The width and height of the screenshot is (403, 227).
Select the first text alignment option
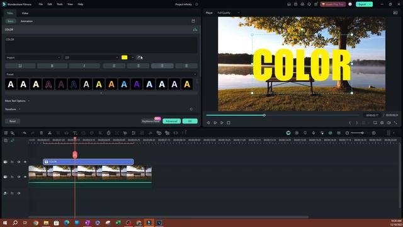pyautogui.click(x=114, y=66)
